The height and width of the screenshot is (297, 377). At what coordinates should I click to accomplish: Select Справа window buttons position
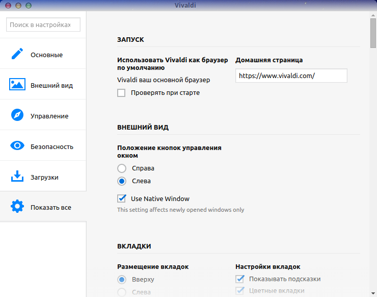point(122,168)
